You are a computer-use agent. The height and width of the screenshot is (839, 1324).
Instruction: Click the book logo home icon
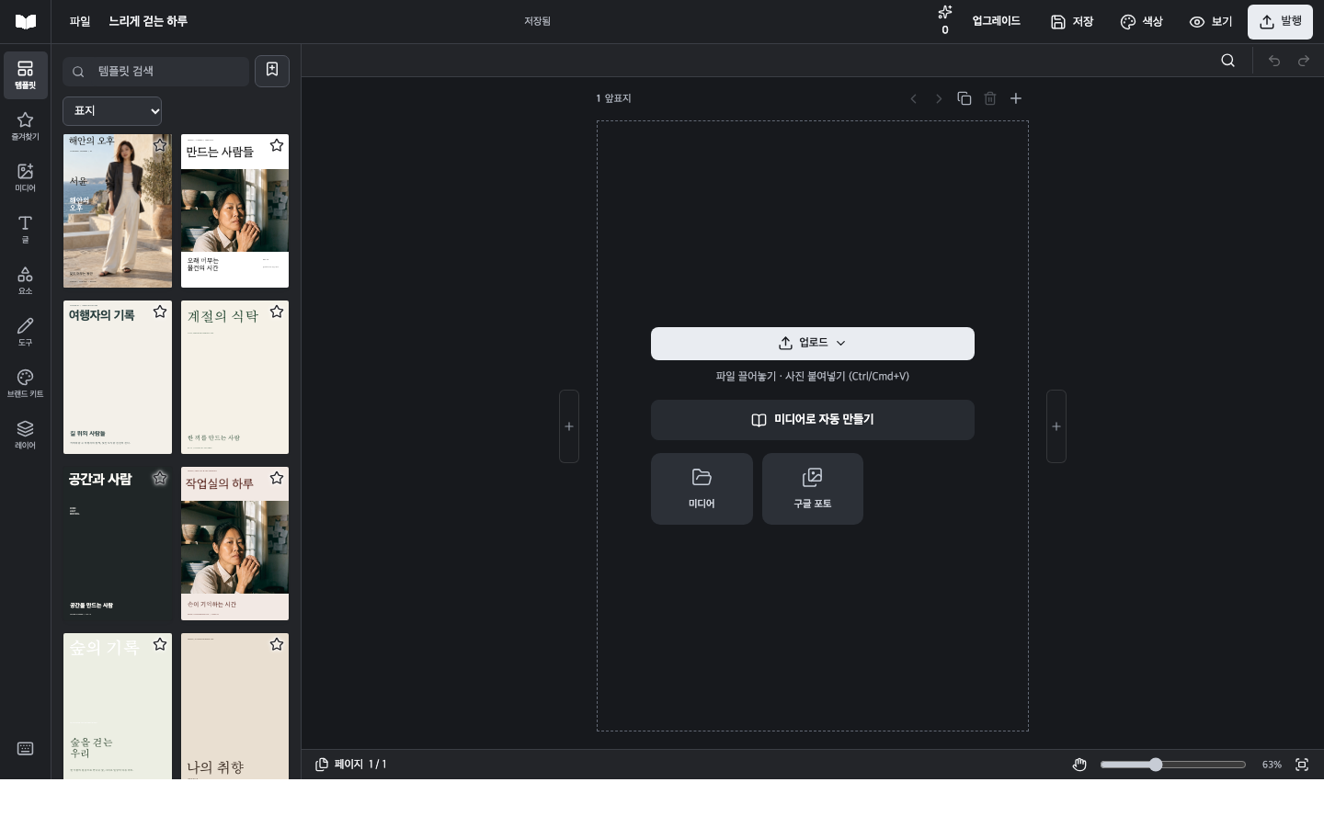26,21
